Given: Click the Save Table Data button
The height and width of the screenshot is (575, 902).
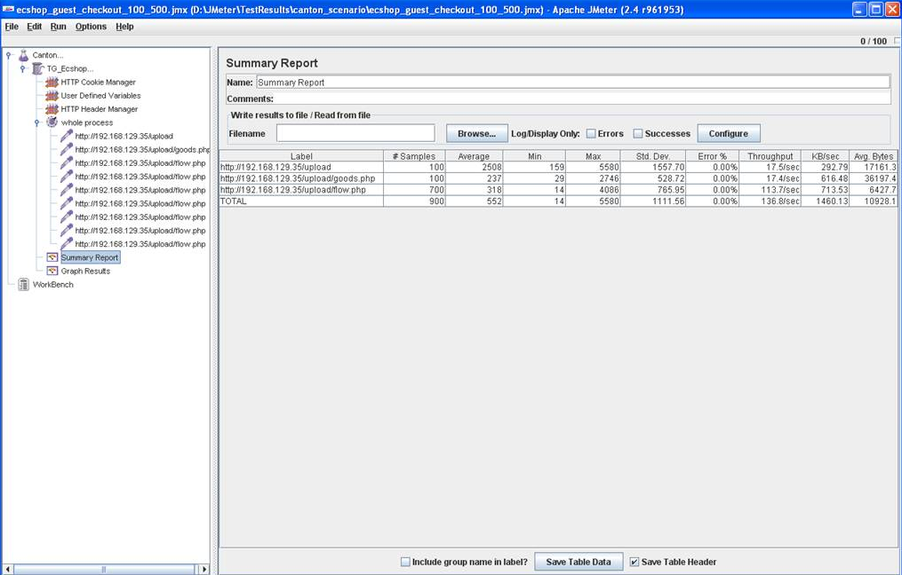Looking at the screenshot, I should [x=579, y=562].
